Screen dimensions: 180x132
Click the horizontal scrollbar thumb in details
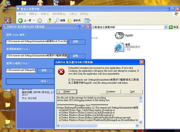pos(79,126)
